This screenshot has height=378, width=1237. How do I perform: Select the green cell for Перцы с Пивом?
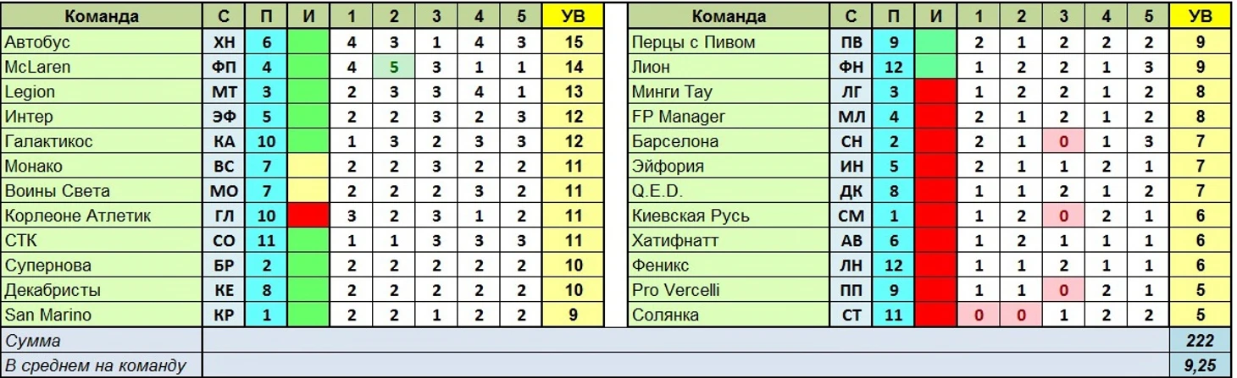[935, 41]
